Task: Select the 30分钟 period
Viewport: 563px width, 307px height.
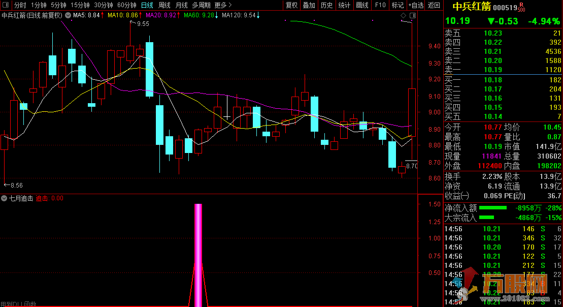Action: click(104, 5)
